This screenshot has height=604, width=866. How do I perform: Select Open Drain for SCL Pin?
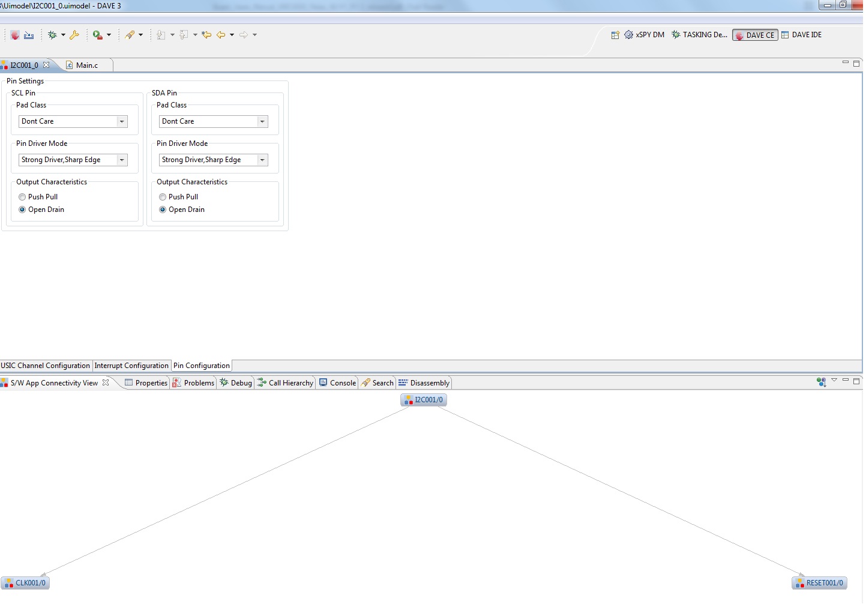(x=22, y=210)
